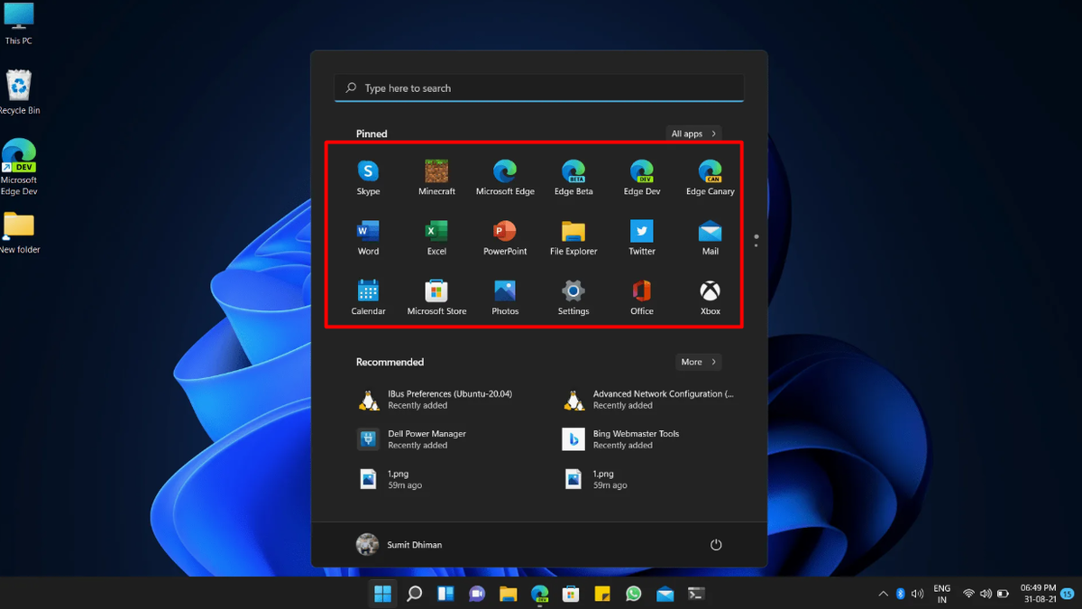Viewport: 1082px width, 609px height.
Task: Open Teams Chat on the taskbar
Action: tap(477, 594)
